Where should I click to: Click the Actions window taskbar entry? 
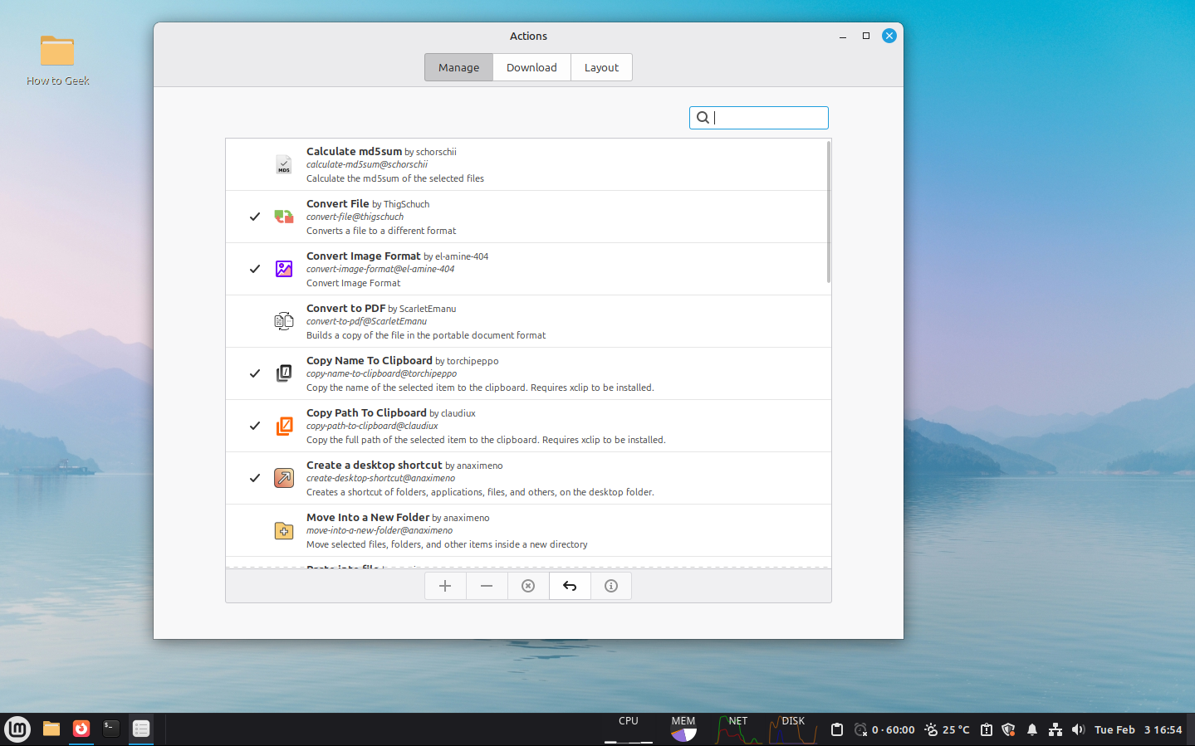141,729
